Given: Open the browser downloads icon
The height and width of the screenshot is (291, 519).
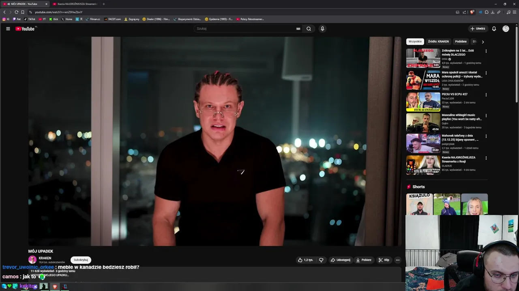Looking at the screenshot, I should point(493,12).
